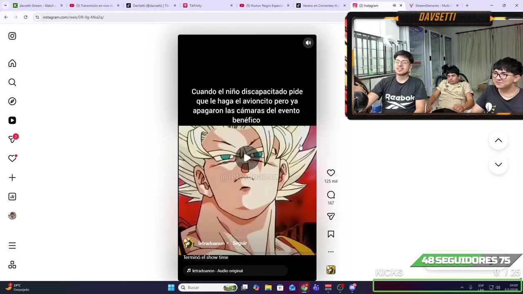Open Instagram Search icon in sidebar
Image resolution: width=523 pixels, height=294 pixels.
12,82
